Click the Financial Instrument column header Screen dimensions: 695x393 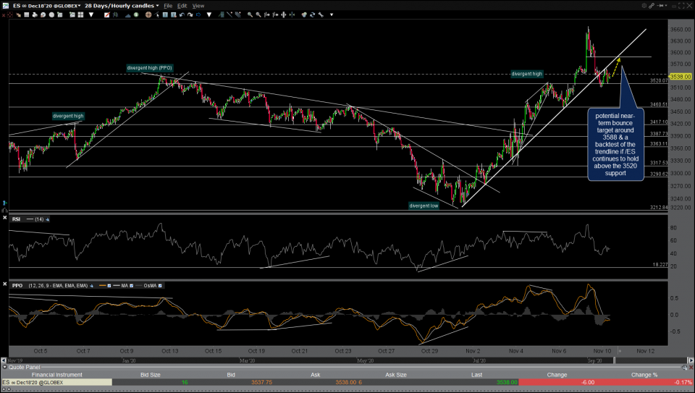tap(56, 375)
